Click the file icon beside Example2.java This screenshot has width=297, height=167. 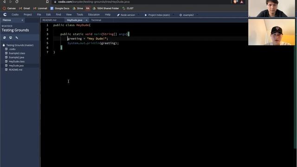coord(6,57)
